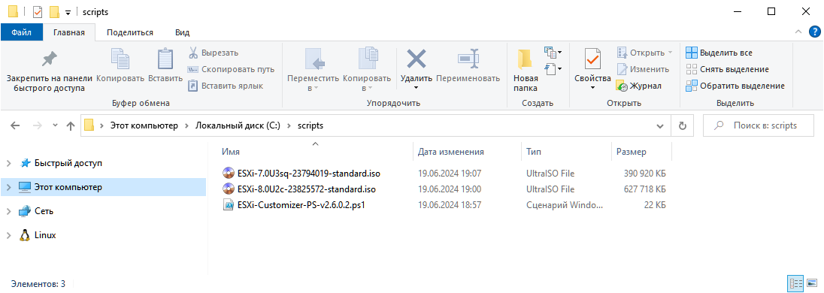Sort by Дата изменения column header

[467, 153]
